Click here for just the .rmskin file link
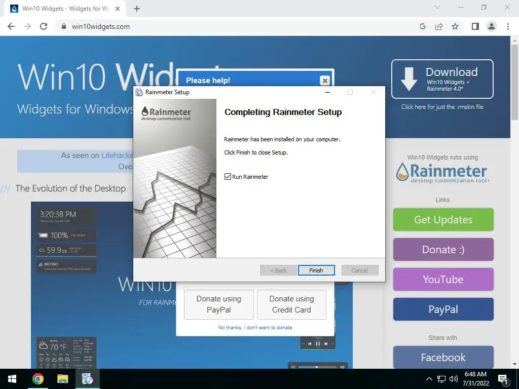The height and width of the screenshot is (389, 519). coord(442,107)
